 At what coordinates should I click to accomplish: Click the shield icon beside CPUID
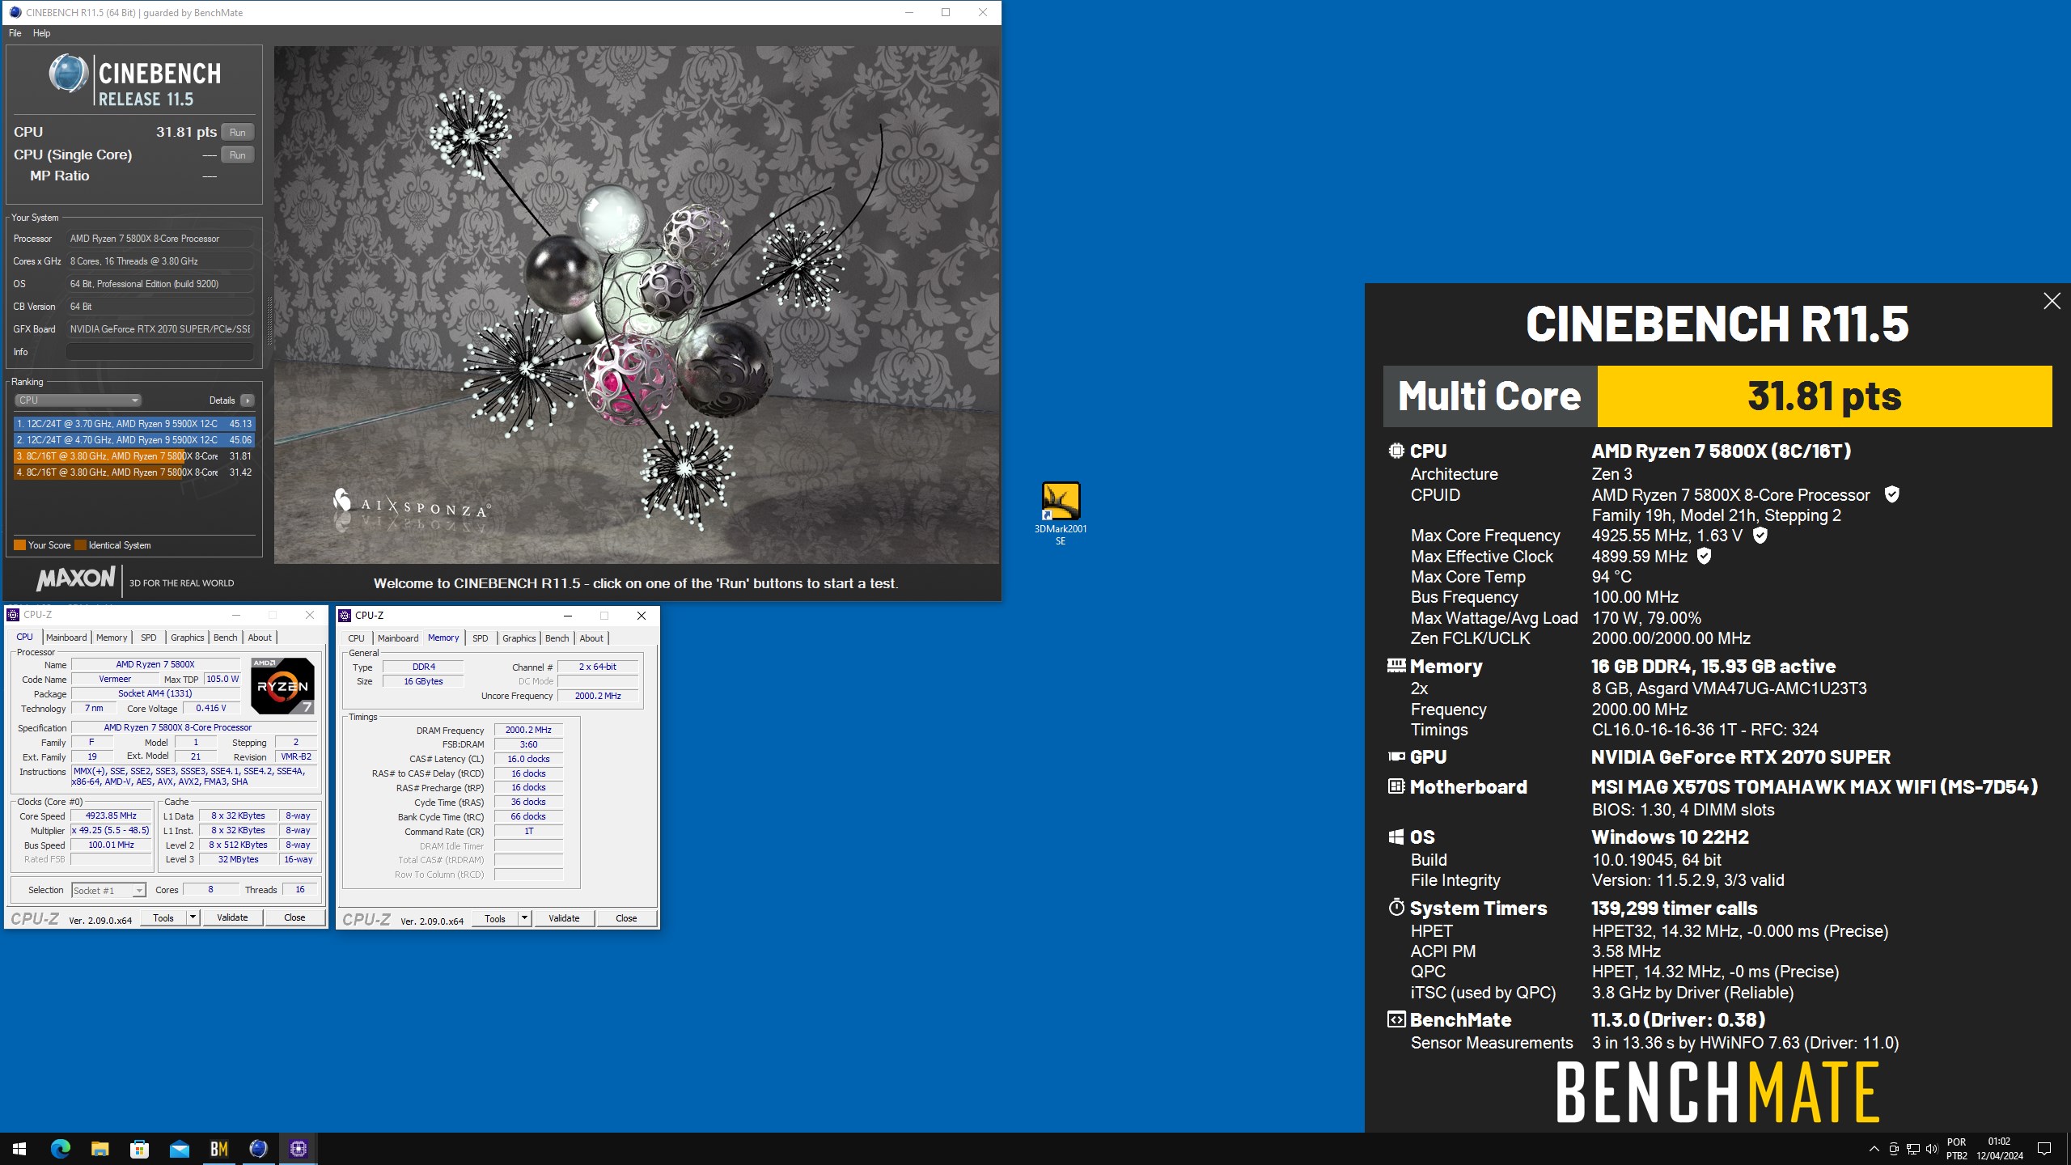(1891, 494)
